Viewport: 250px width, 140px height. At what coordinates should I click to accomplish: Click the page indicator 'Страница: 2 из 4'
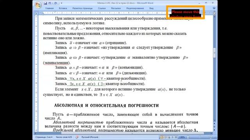click(44, 137)
